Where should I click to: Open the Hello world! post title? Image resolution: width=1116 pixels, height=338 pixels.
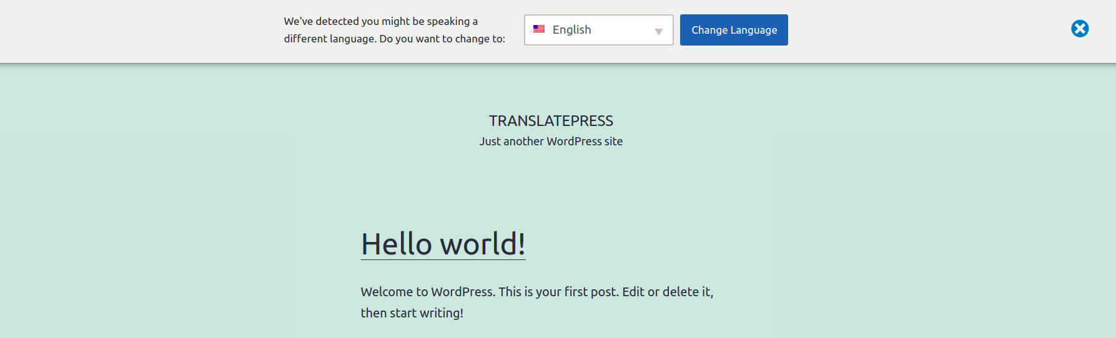pyautogui.click(x=443, y=244)
